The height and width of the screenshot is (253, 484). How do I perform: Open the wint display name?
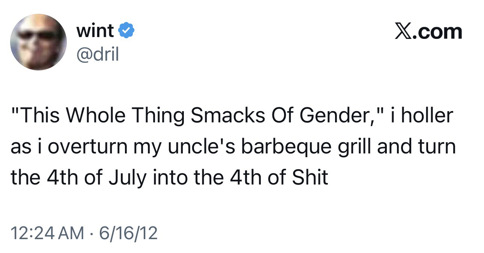coord(95,31)
